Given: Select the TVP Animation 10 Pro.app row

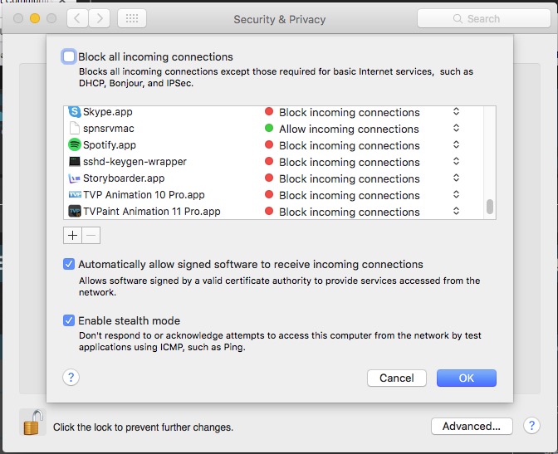Looking at the screenshot, I should point(274,194).
